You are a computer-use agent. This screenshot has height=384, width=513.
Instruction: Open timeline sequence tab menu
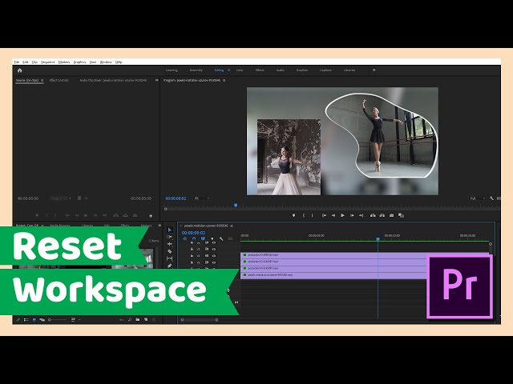[x=232, y=226]
